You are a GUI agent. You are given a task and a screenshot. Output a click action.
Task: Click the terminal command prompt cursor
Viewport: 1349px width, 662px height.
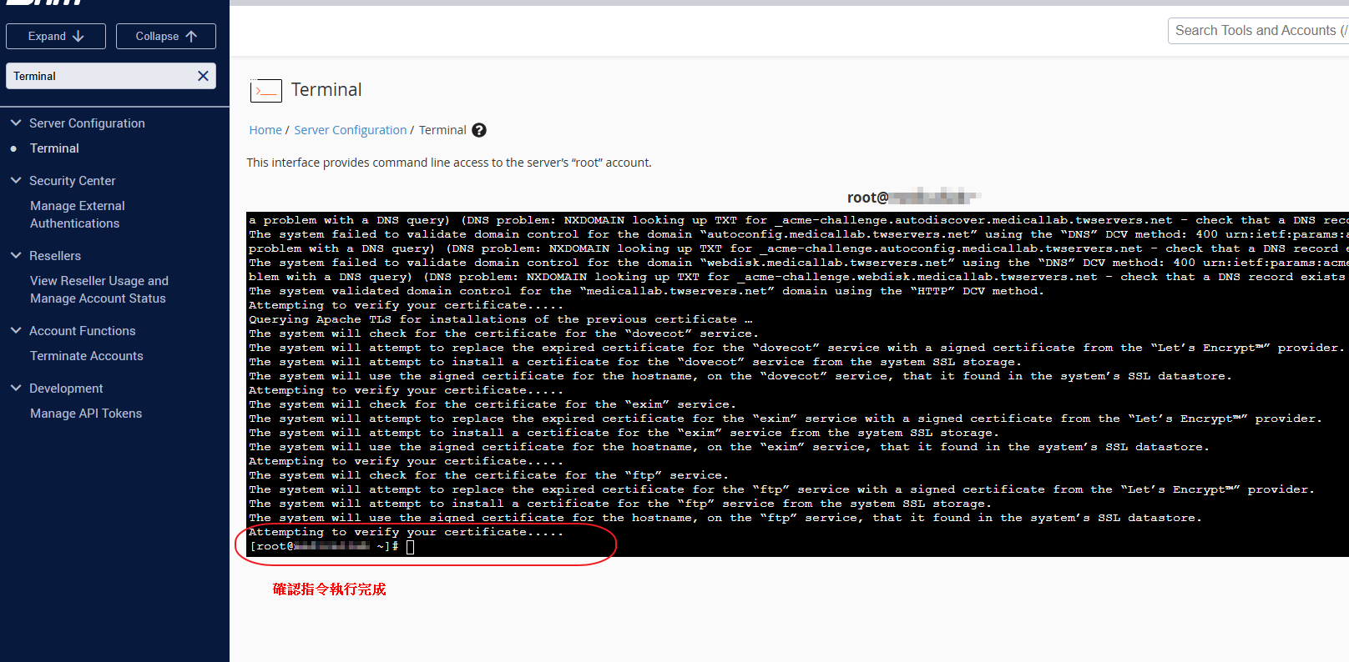(x=410, y=547)
